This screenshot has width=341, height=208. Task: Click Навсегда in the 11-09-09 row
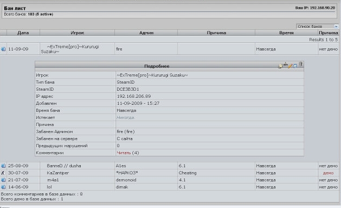pyautogui.click(x=266, y=49)
